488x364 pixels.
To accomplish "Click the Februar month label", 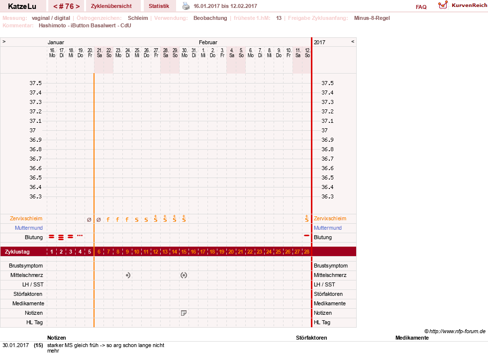I will [x=208, y=42].
